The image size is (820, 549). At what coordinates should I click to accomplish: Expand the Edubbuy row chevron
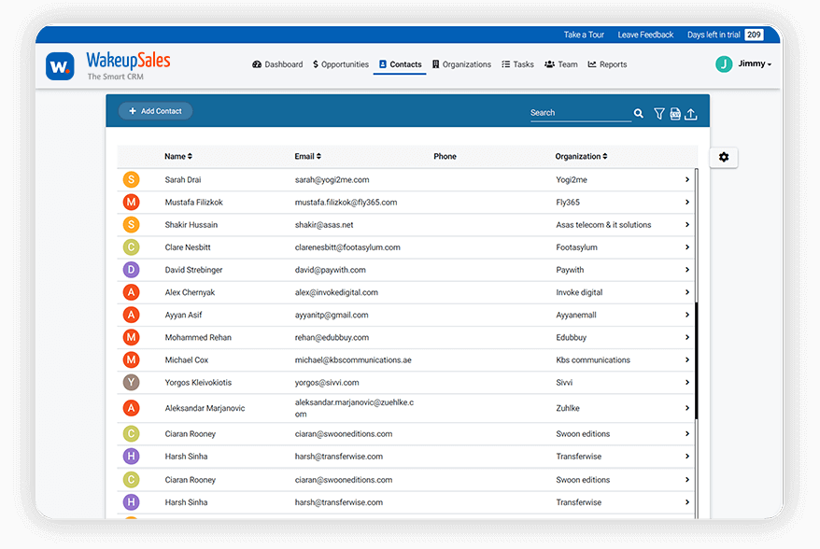(687, 337)
